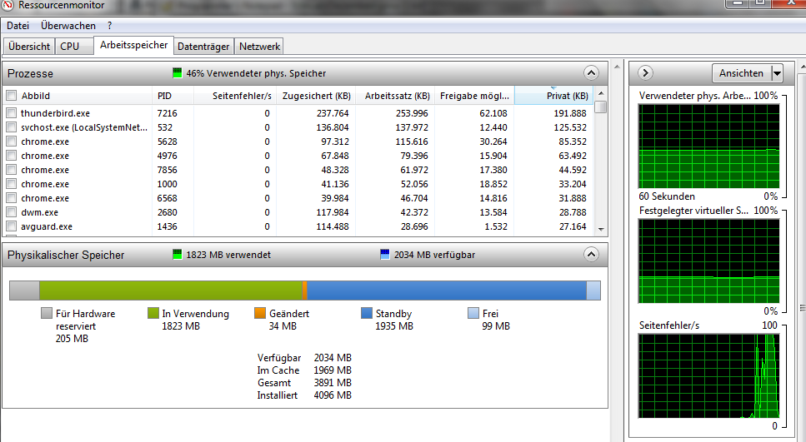Select the avguard.exe process name

click(47, 226)
